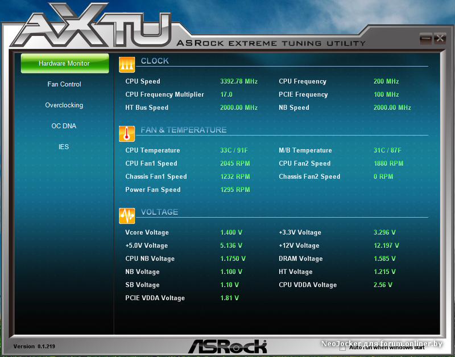Click the PCIE Frequency label
Screen dimensions: 455x357
tap(303, 95)
